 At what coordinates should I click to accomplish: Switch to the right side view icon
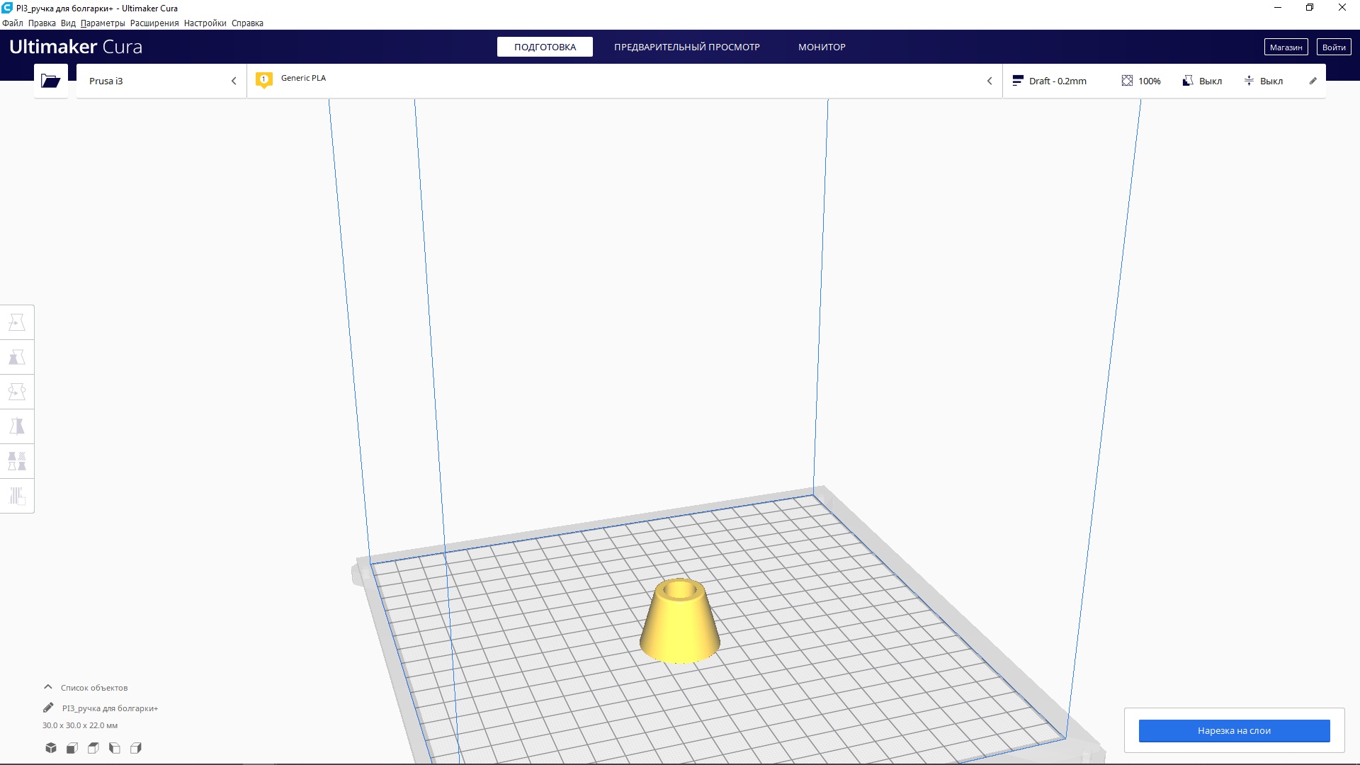136,748
